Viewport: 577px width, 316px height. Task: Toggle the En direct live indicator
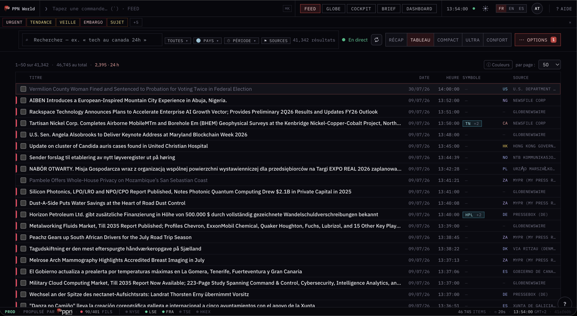tap(354, 40)
